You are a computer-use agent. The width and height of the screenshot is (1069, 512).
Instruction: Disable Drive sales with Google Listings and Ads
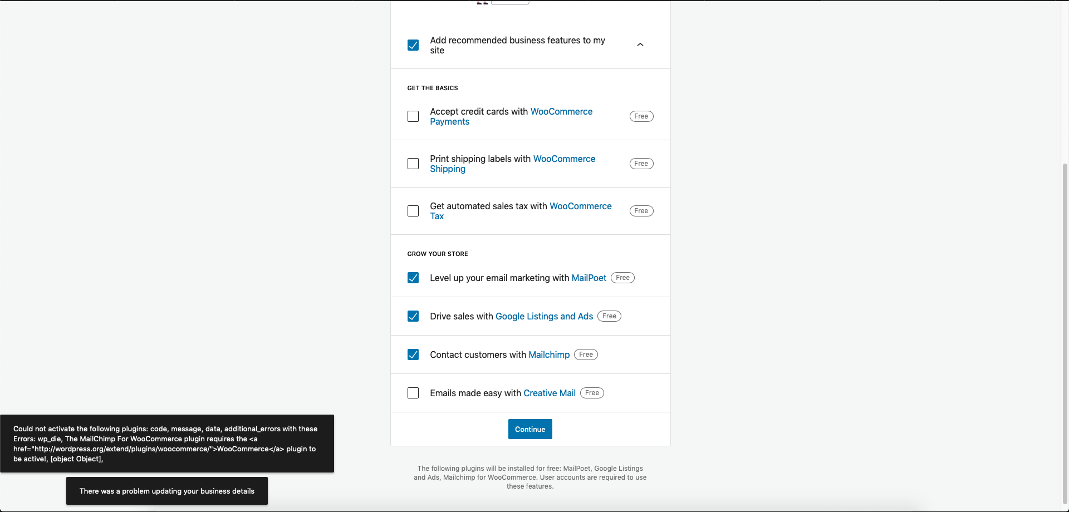click(413, 316)
